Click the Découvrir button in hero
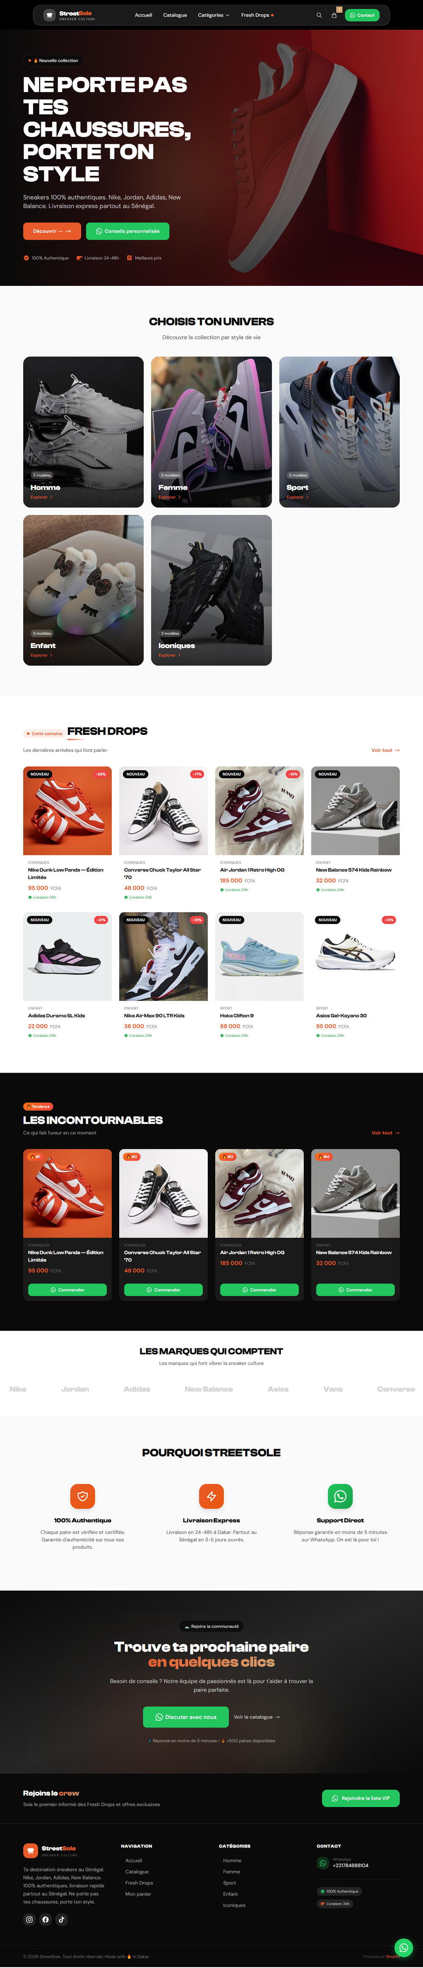Screen dimensions: 423x1968 (52, 231)
